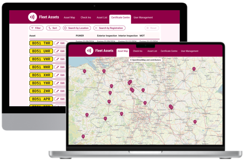Select the BD51 APR registration plate
Viewport: 244px width, 160px height.
pos(41,99)
